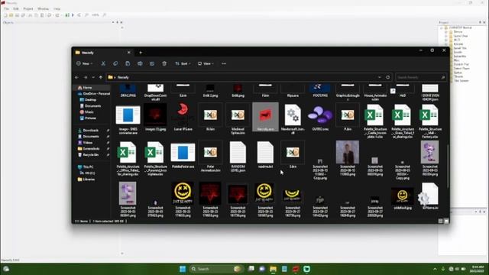Open the Sort dropdown
The width and height of the screenshot is (489, 275).
(183, 63)
